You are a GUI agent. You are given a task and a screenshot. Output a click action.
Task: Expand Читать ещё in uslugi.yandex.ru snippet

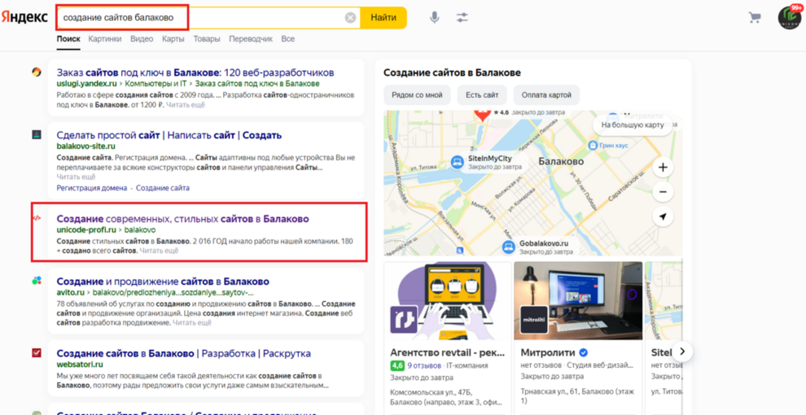(x=185, y=105)
